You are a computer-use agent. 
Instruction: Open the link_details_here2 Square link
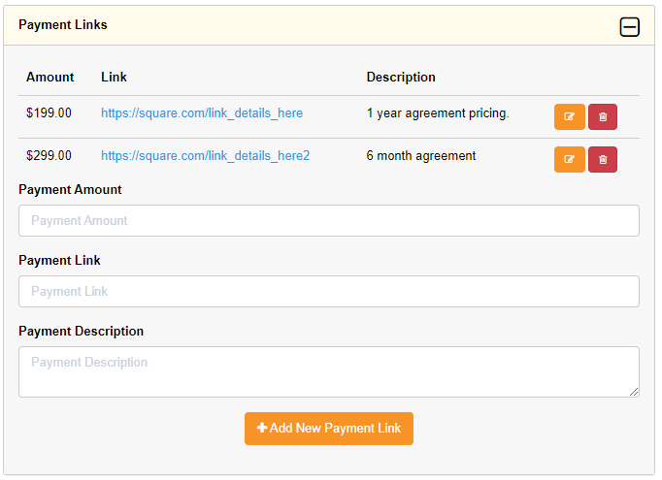[x=205, y=156]
